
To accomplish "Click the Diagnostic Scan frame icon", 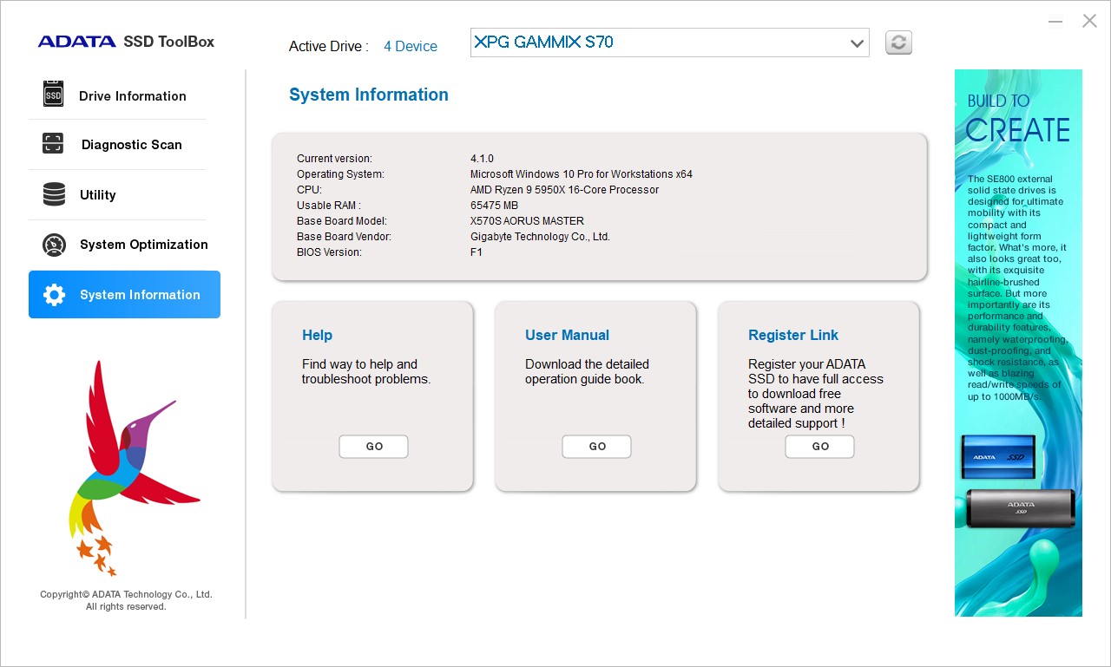I will [54, 144].
